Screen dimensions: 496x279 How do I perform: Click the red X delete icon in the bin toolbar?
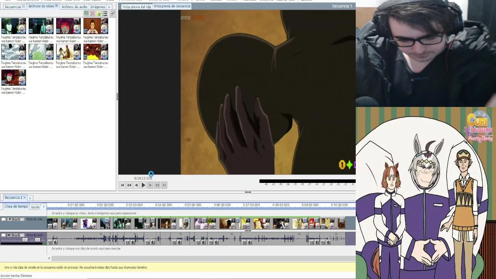pyautogui.click(x=93, y=14)
